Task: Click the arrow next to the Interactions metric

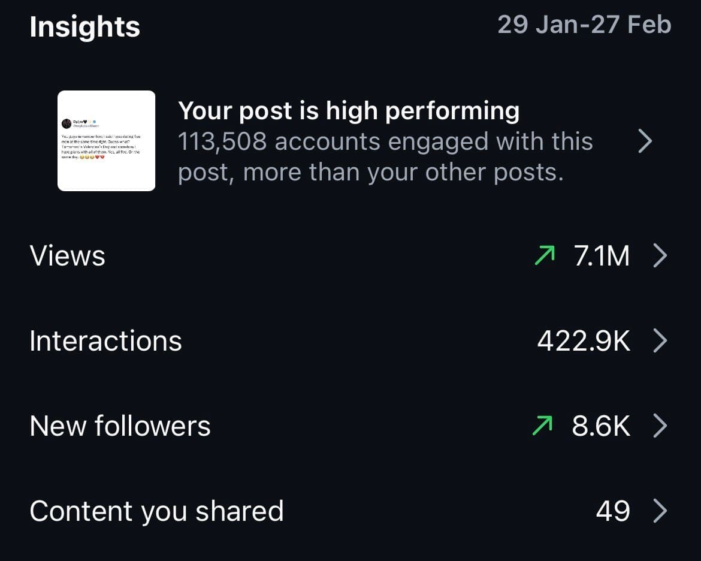Action: click(x=661, y=340)
